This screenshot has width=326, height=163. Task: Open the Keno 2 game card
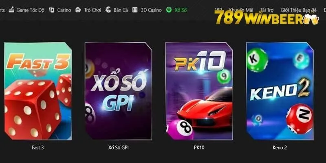pyautogui.click(x=280, y=91)
